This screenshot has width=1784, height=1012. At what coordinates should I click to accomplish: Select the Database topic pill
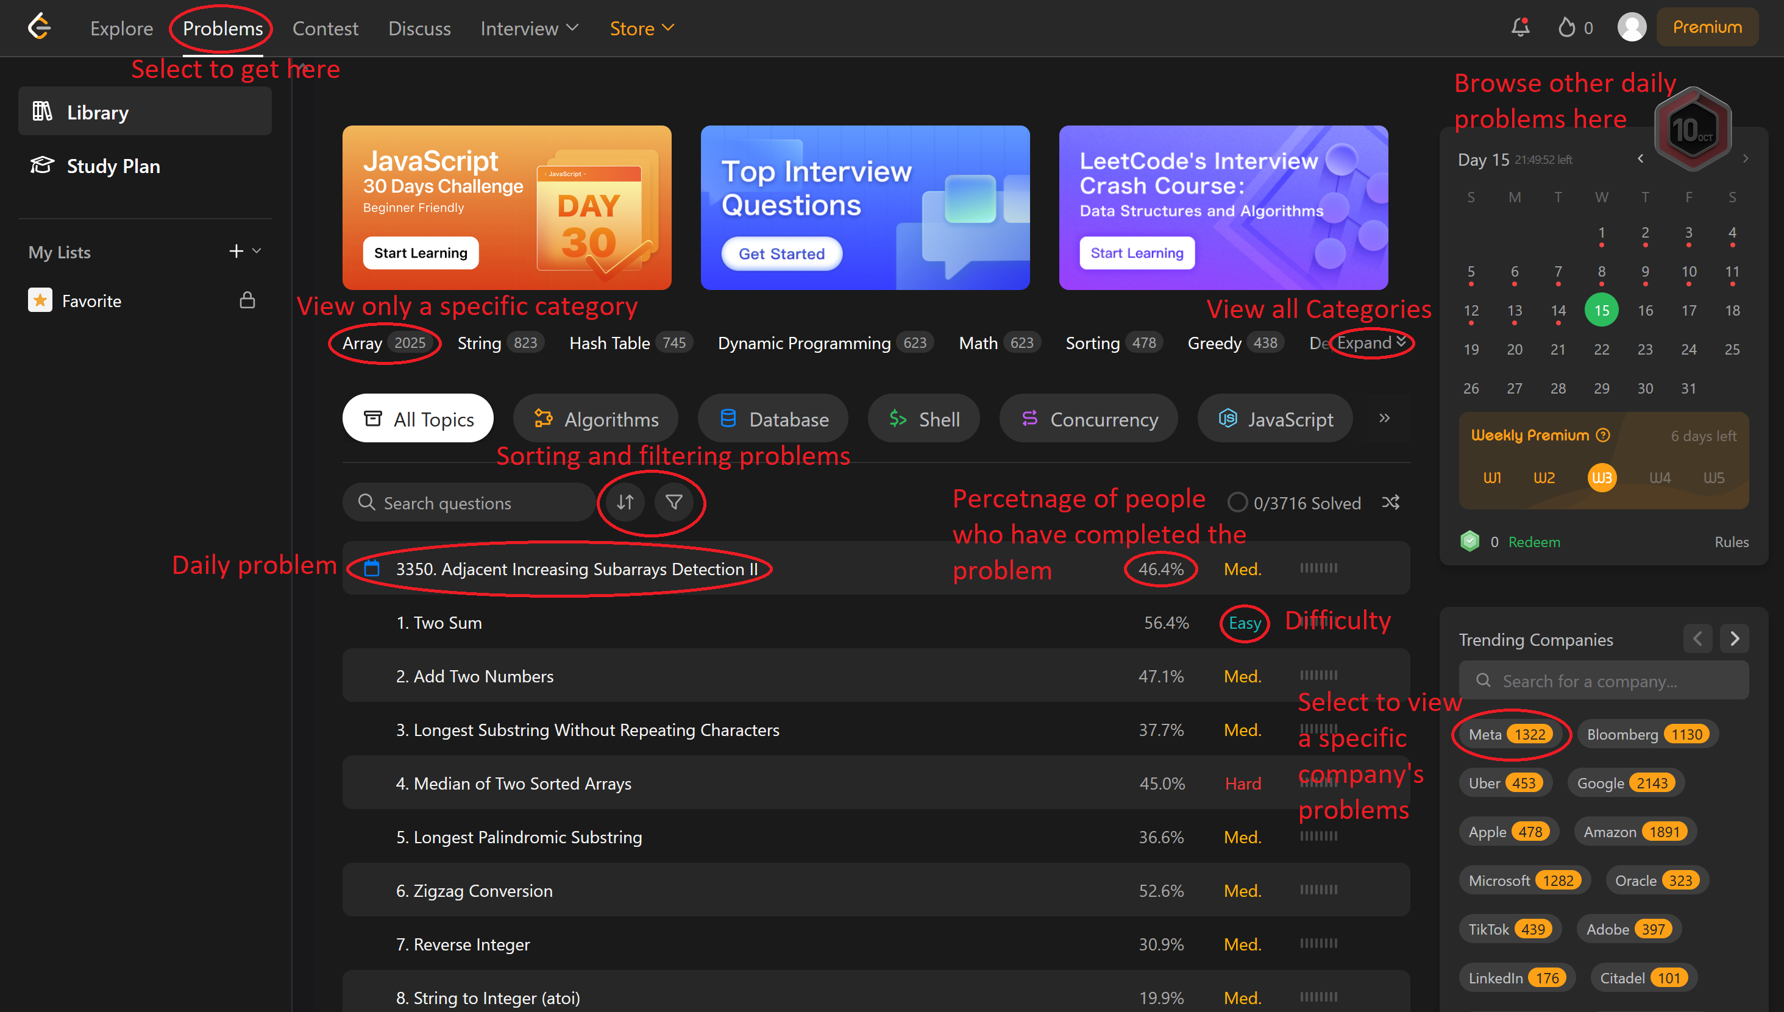tap(773, 419)
